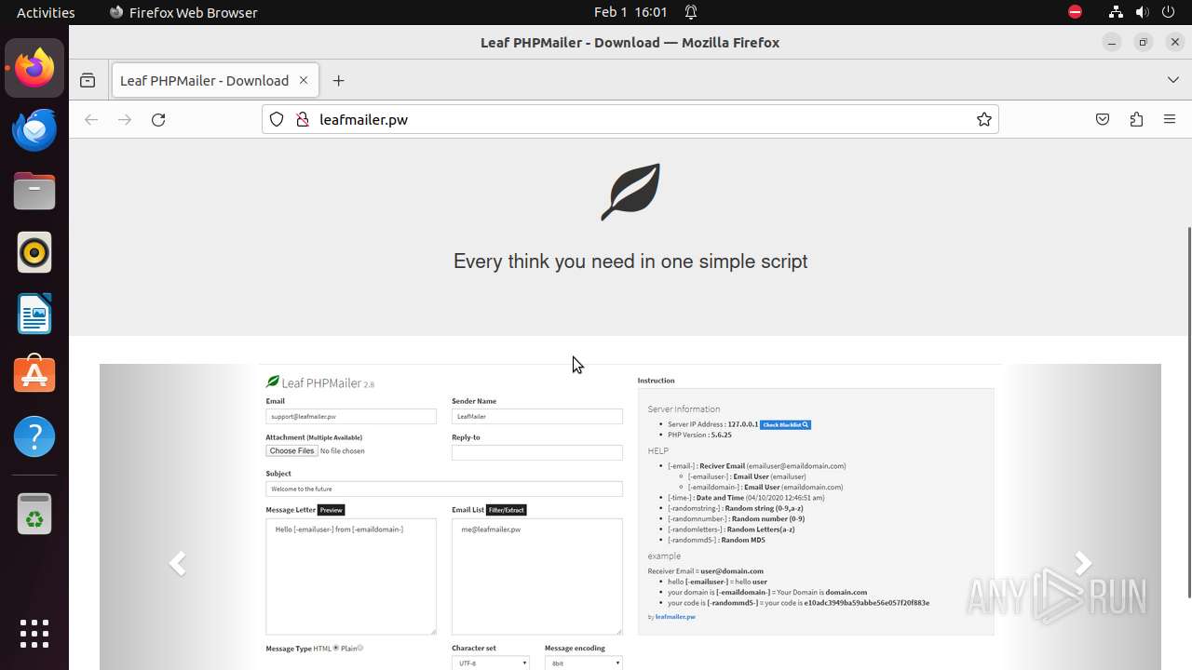
Task: Go back to previous page
Action: click(91, 119)
